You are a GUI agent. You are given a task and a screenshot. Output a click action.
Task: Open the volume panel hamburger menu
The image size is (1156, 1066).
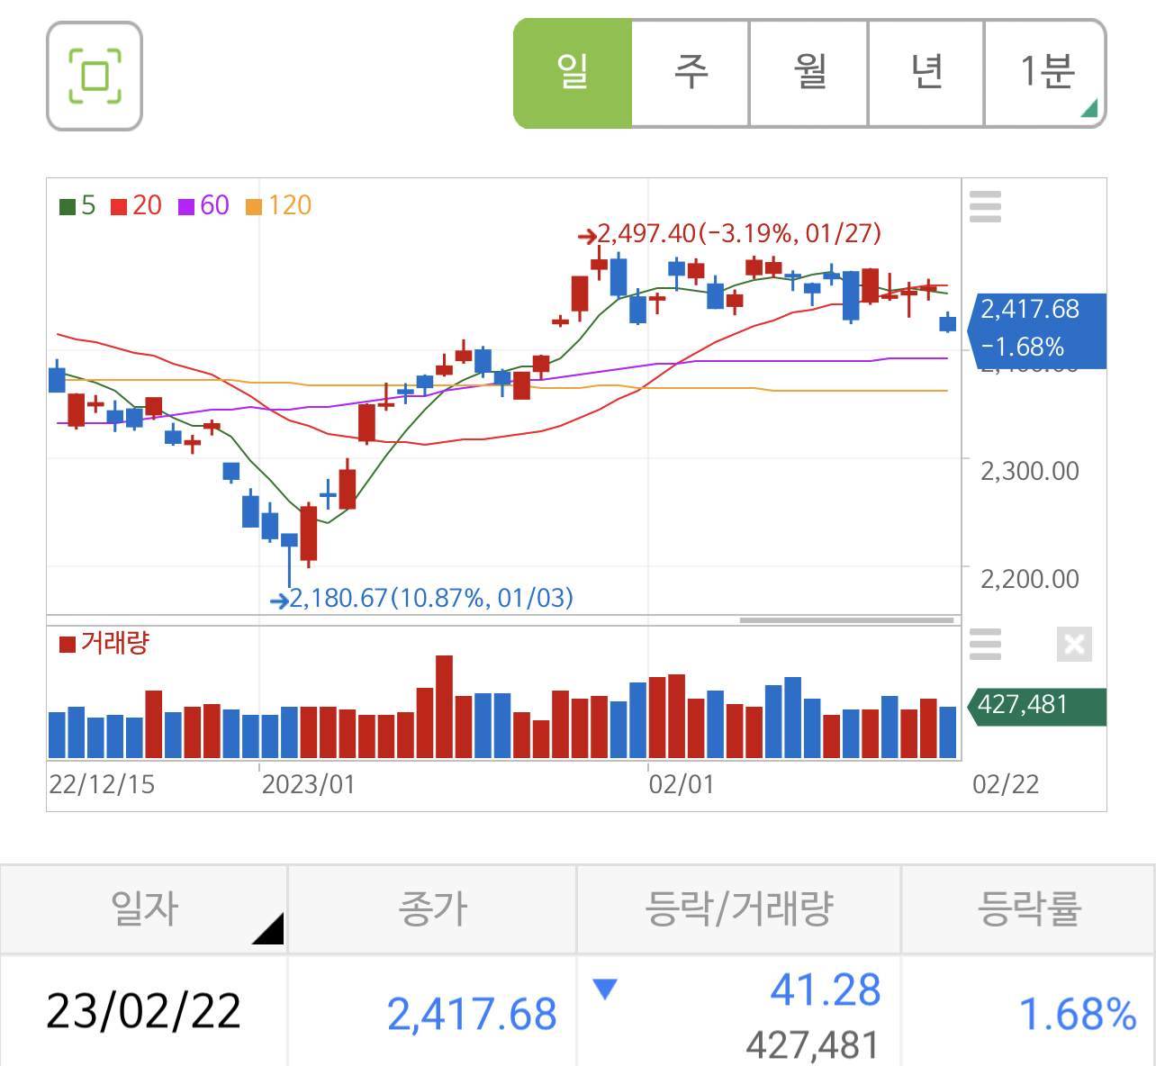click(x=985, y=645)
